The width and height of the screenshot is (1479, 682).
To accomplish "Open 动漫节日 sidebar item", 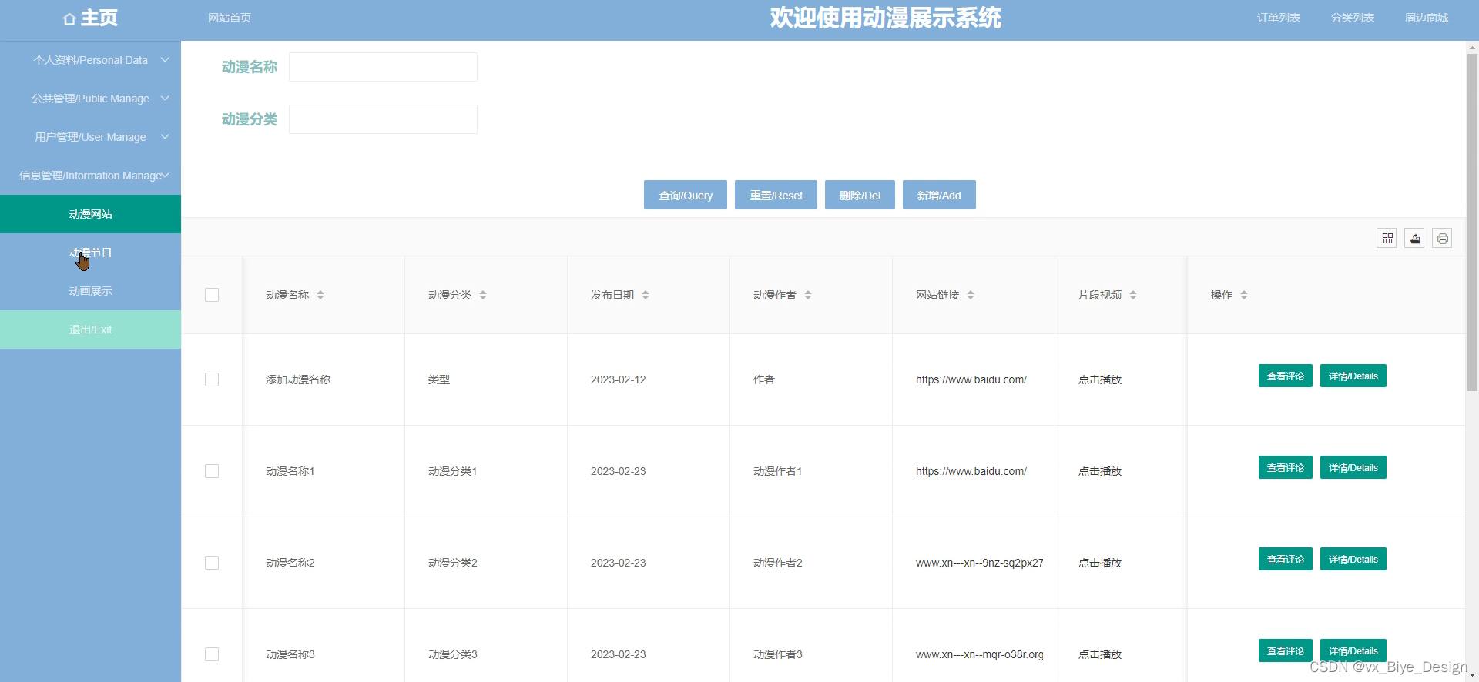I will tap(90, 252).
